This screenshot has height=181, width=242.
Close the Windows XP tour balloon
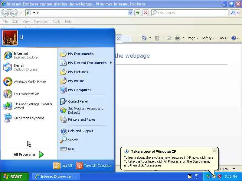214,151
